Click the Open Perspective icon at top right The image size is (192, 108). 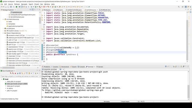tap(183, 7)
